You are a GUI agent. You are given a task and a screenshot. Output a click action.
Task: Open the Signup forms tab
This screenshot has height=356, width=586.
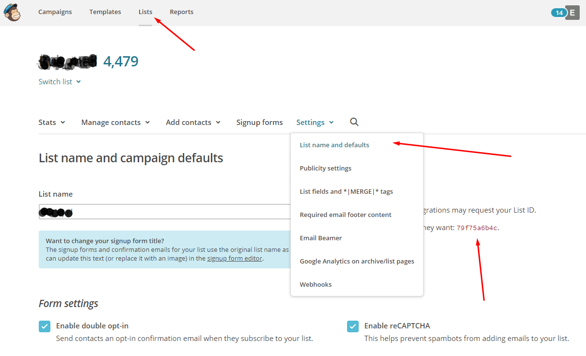click(259, 122)
